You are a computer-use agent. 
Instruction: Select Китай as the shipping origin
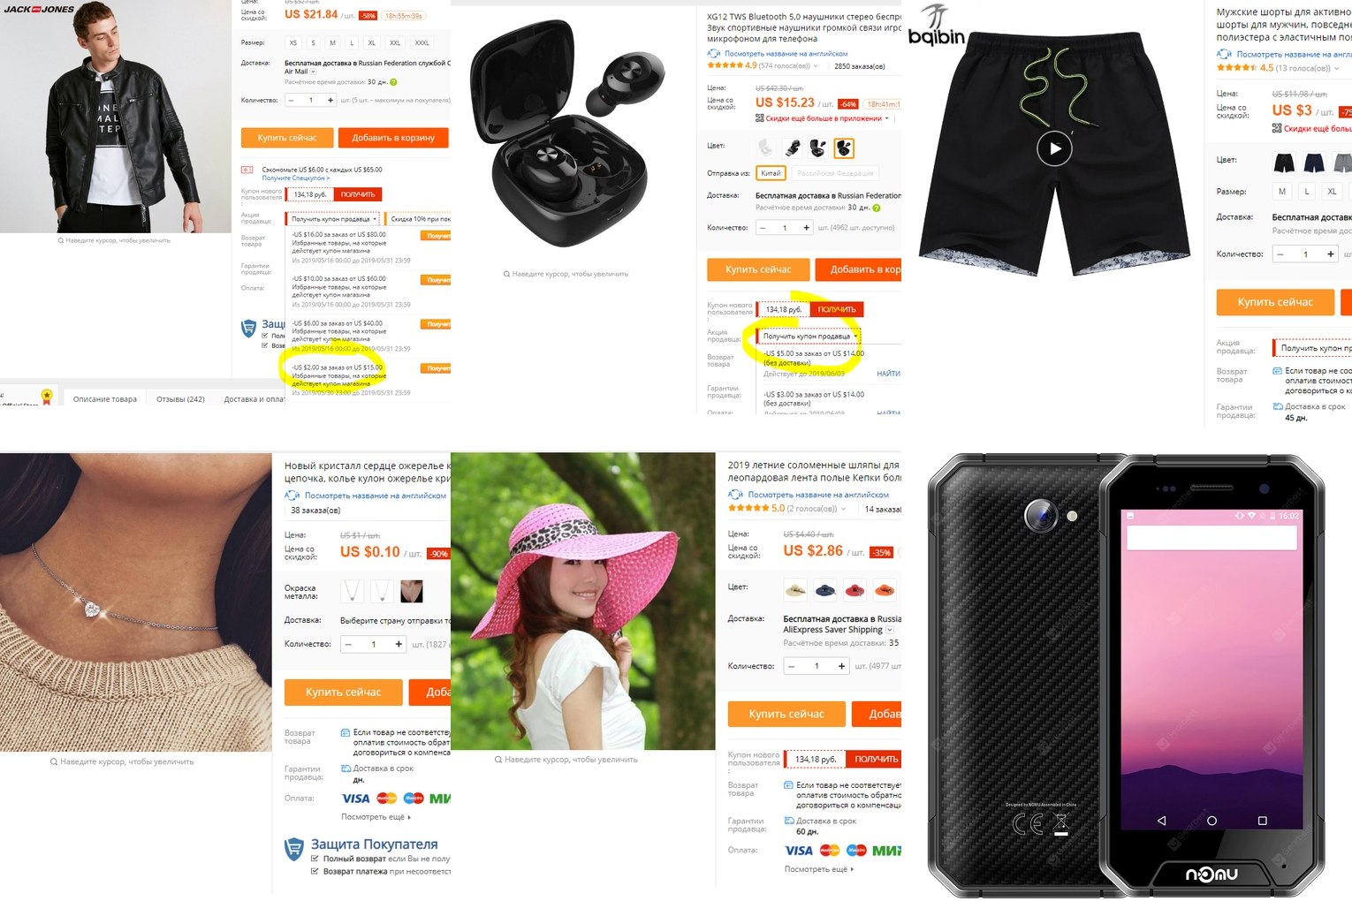[x=771, y=173]
